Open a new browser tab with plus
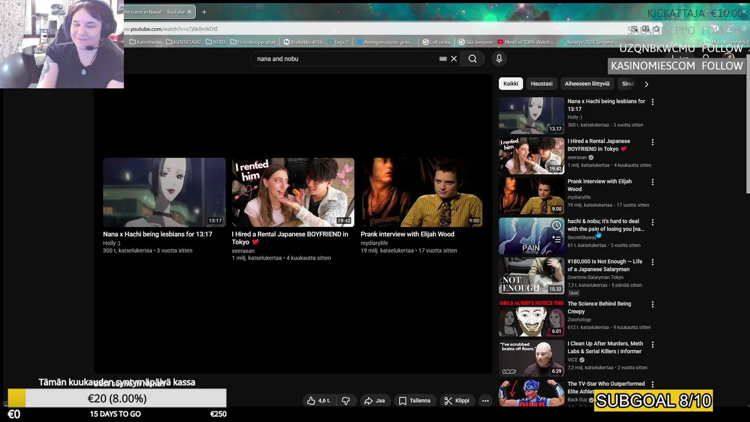Viewport: 750px width, 422px height. (x=204, y=12)
